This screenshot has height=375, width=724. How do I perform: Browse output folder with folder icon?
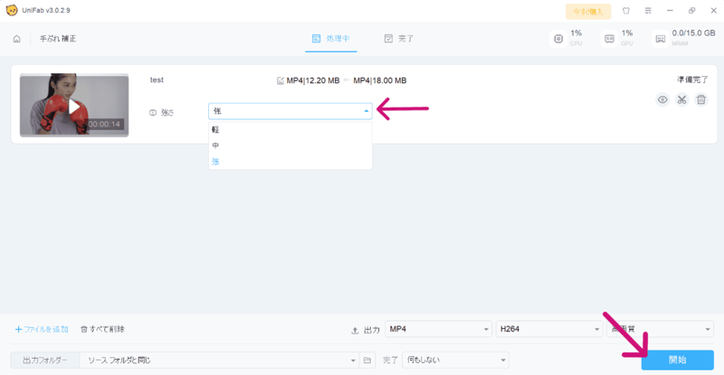pyautogui.click(x=367, y=360)
